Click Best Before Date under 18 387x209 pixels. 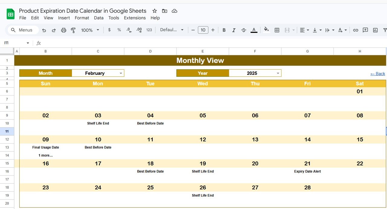pyautogui.click(x=150, y=171)
